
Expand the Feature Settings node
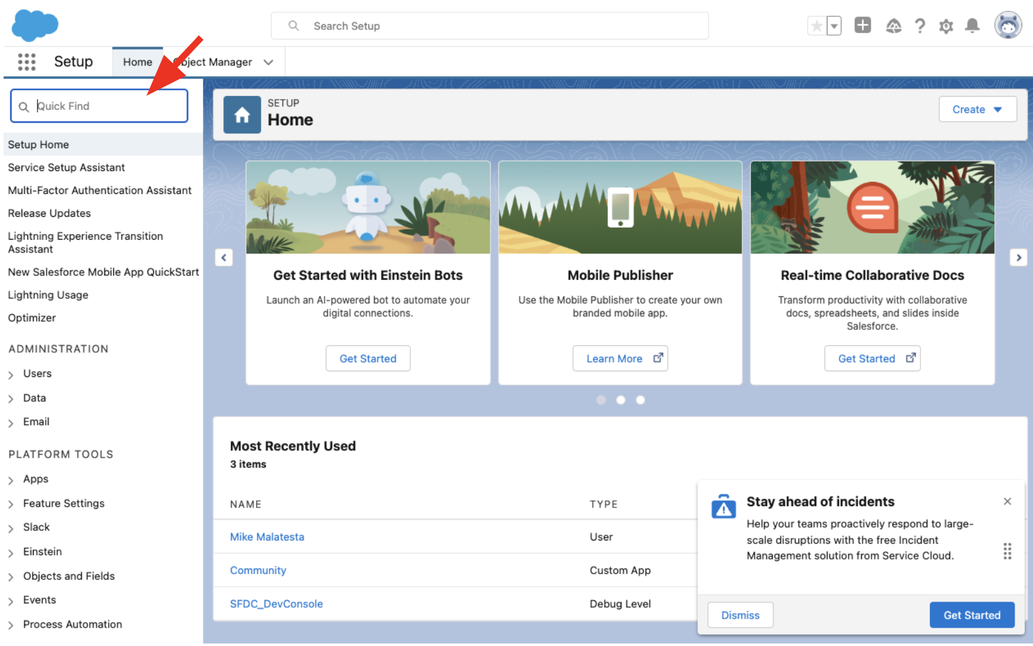click(11, 504)
